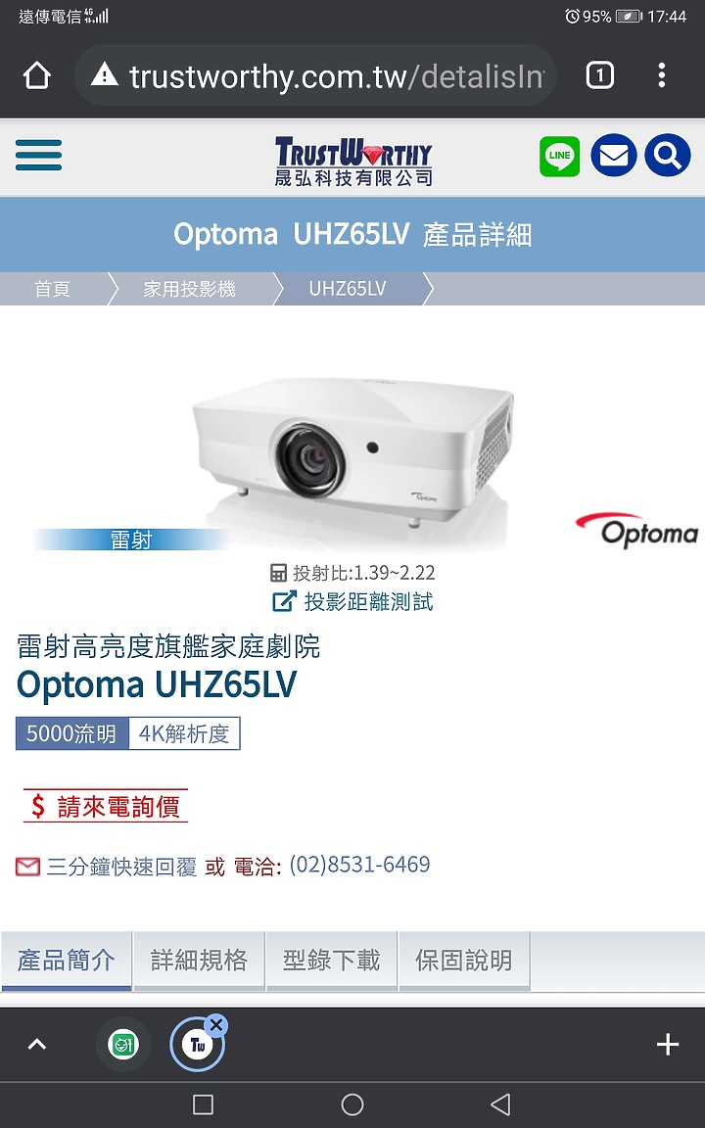Close the Tw tab thumbnail

click(x=215, y=1025)
